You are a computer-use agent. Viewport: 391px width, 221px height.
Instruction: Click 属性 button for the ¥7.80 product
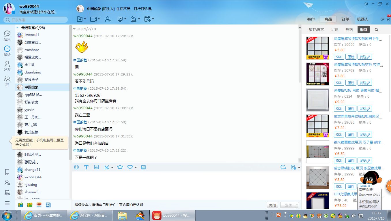pyautogui.click(x=351, y=83)
